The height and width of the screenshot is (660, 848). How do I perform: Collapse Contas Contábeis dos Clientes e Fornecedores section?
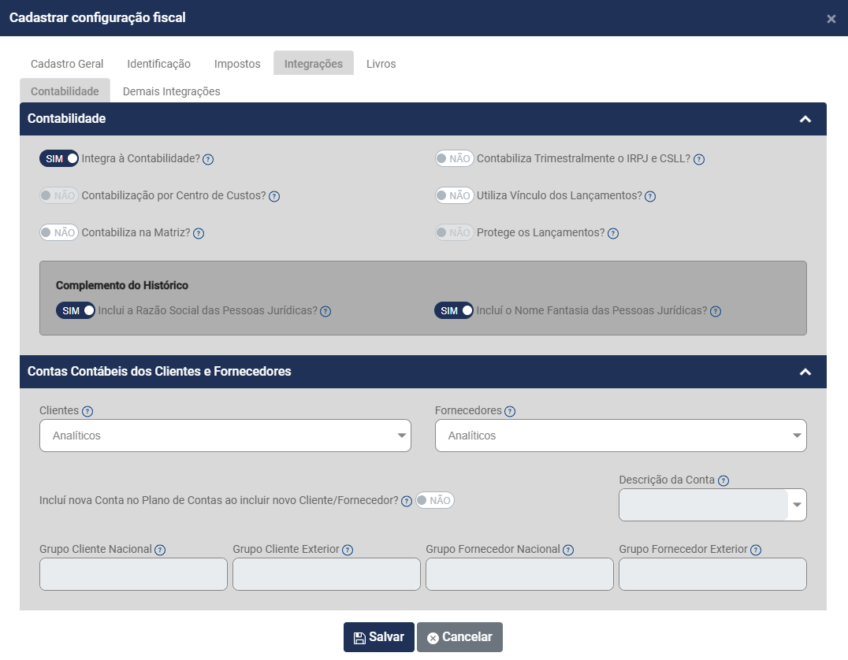pos(805,372)
